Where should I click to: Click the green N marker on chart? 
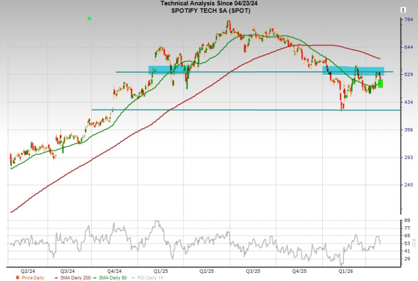89,18
